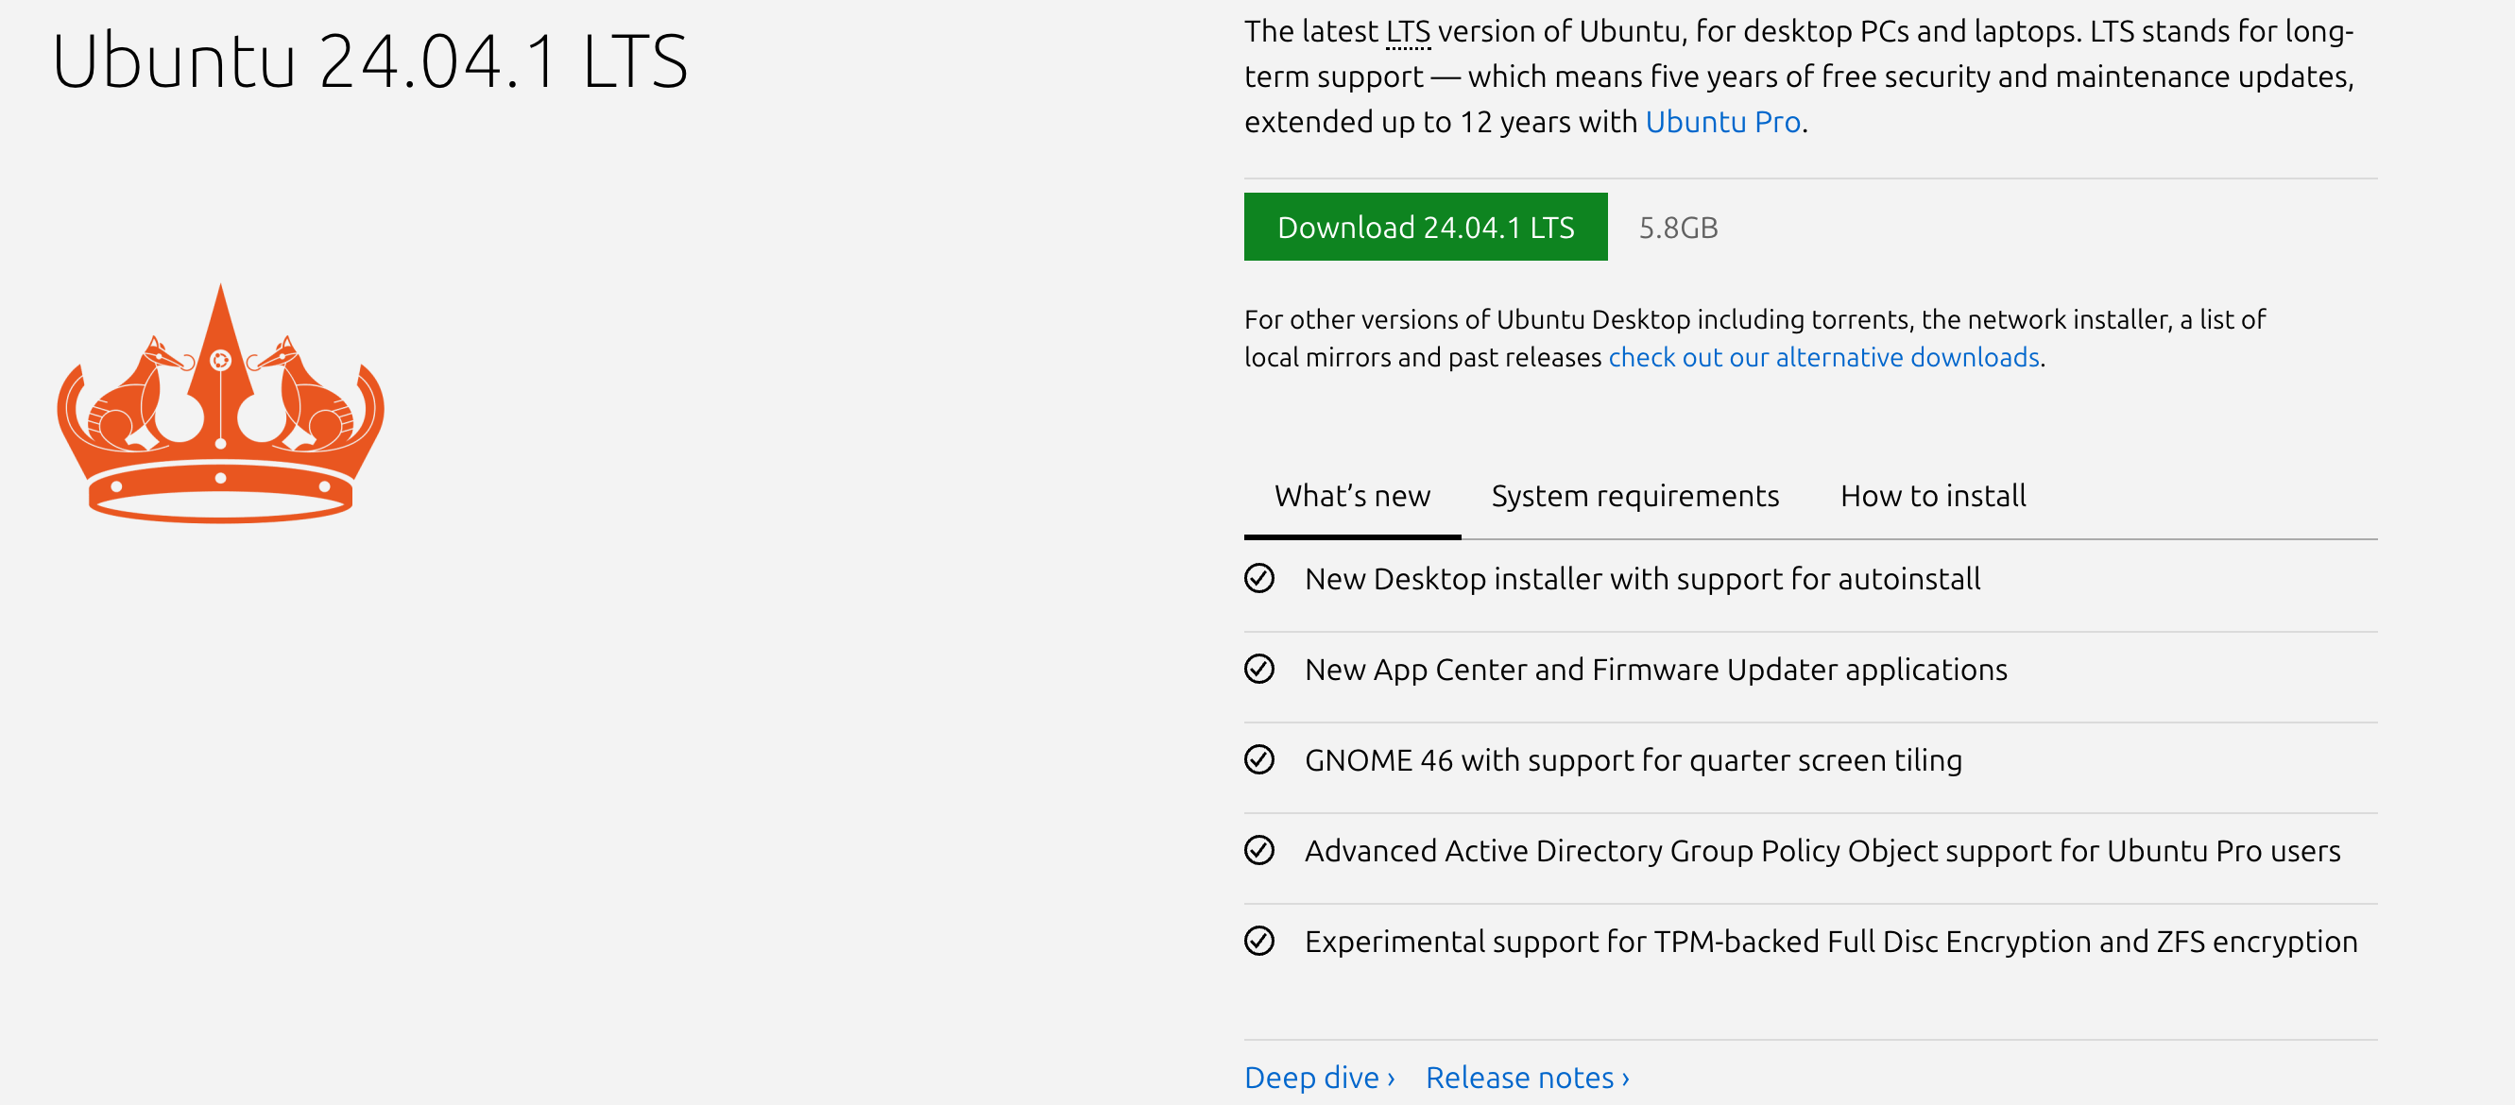
Task: Switch to the How to install tab
Action: click(x=1932, y=496)
